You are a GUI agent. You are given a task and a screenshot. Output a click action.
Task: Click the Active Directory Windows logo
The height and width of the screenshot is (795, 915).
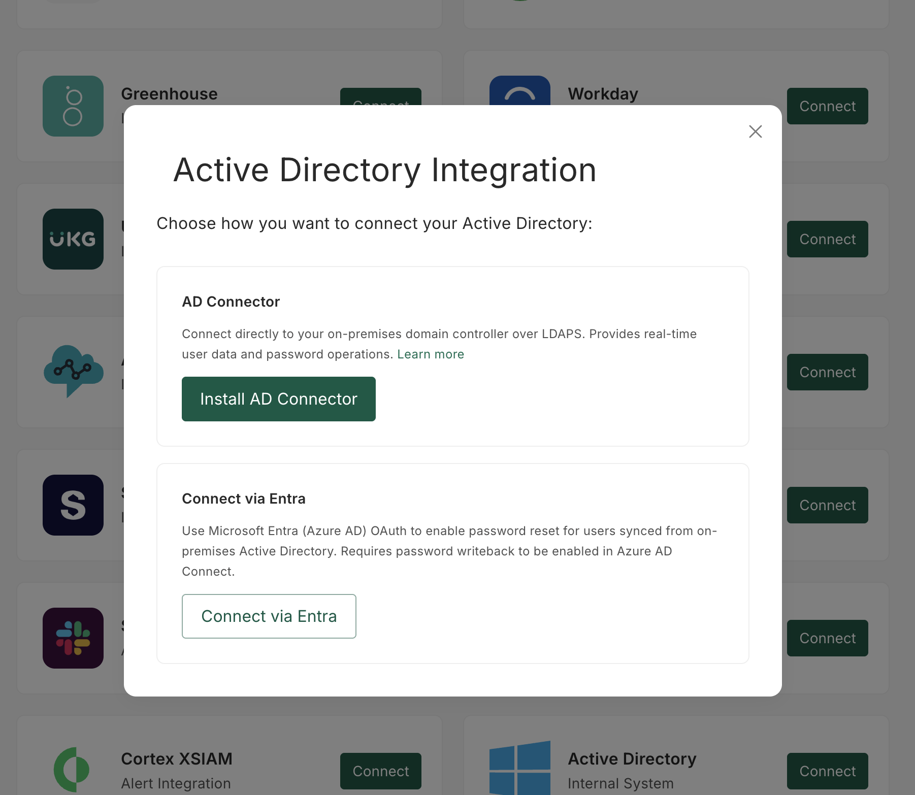(520, 769)
